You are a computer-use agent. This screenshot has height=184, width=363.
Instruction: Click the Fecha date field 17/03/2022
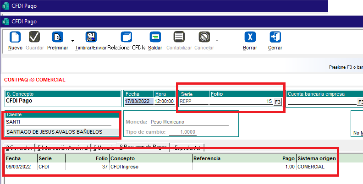[x=138, y=102]
